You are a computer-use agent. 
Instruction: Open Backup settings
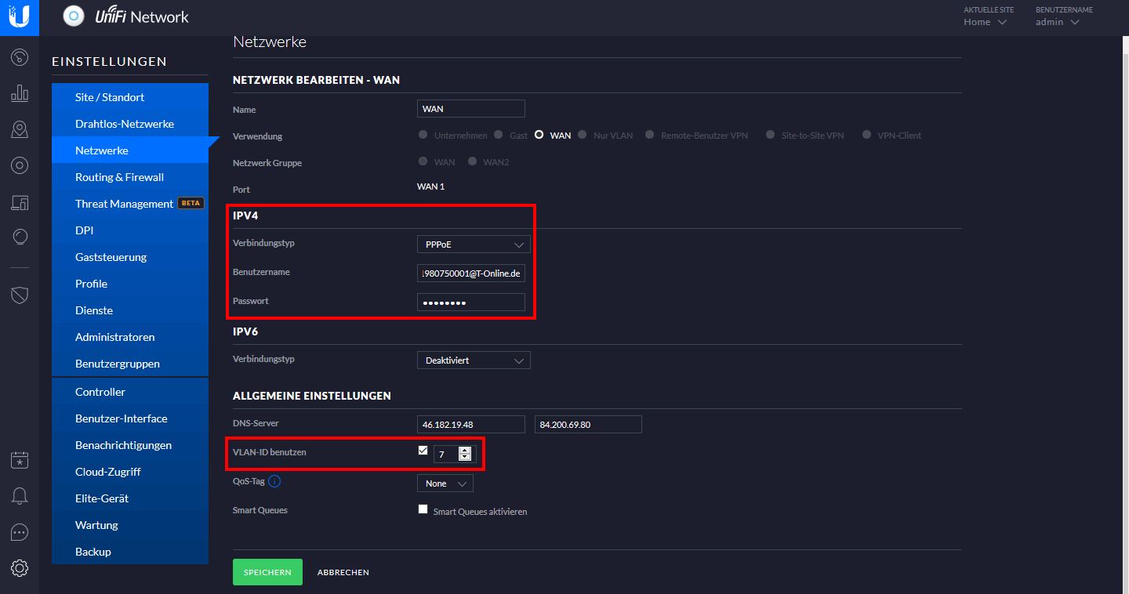130,552
